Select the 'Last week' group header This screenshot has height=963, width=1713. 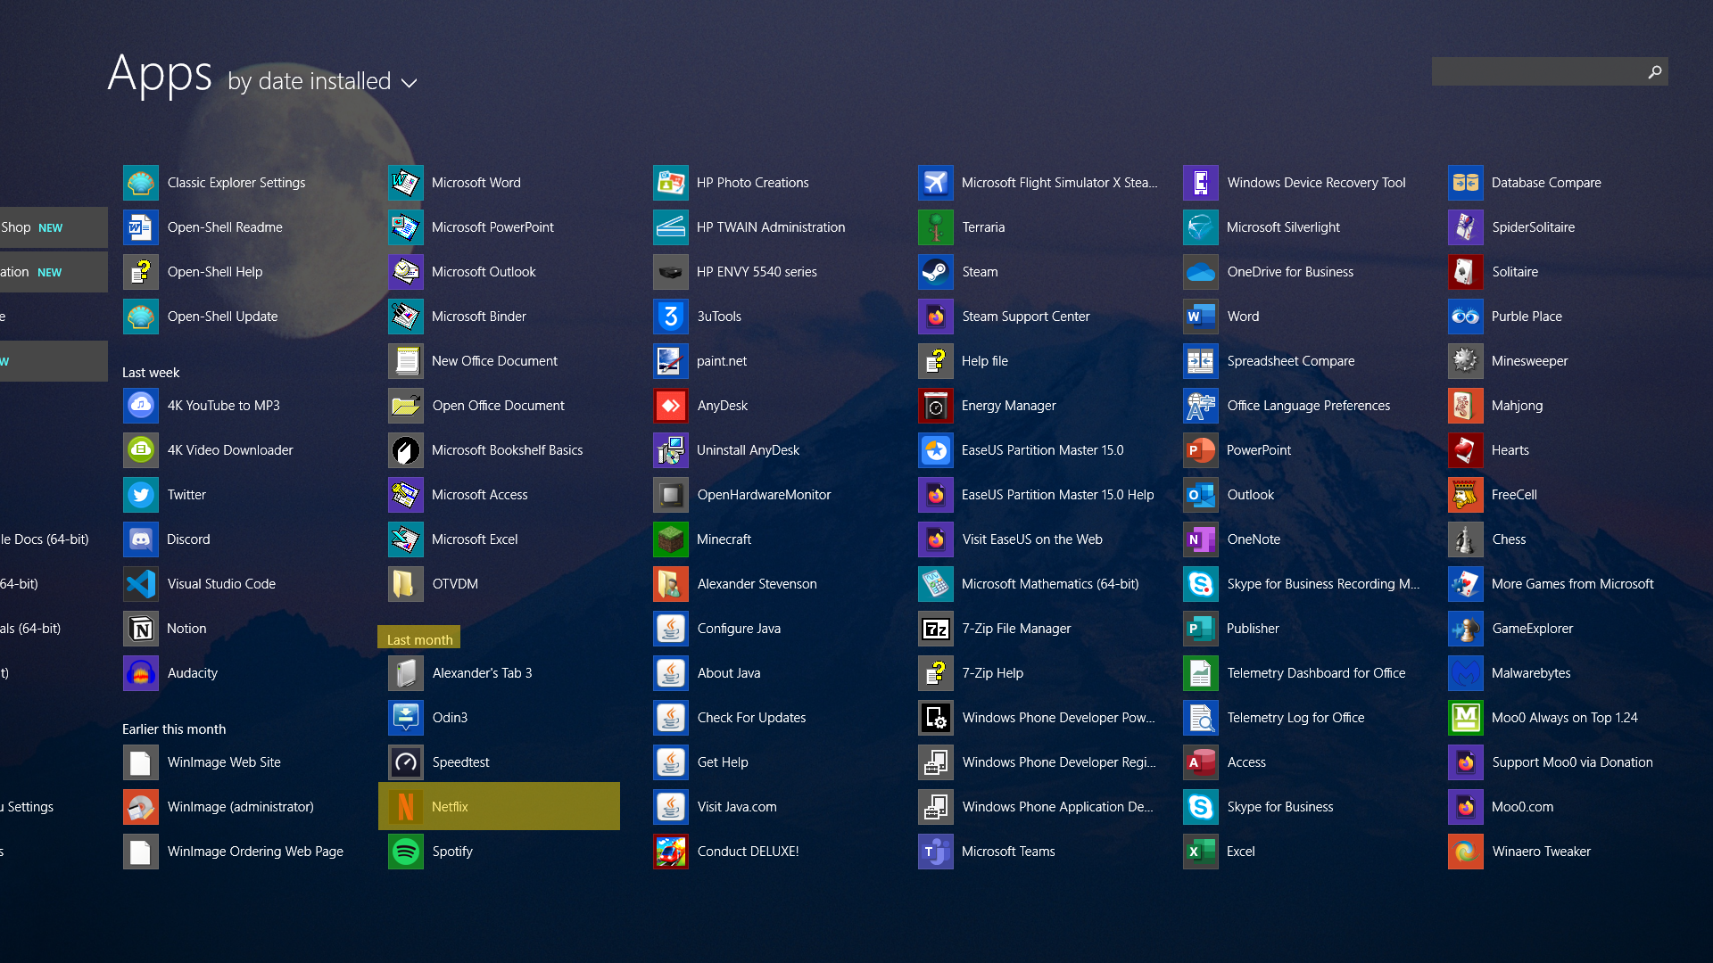tap(151, 372)
